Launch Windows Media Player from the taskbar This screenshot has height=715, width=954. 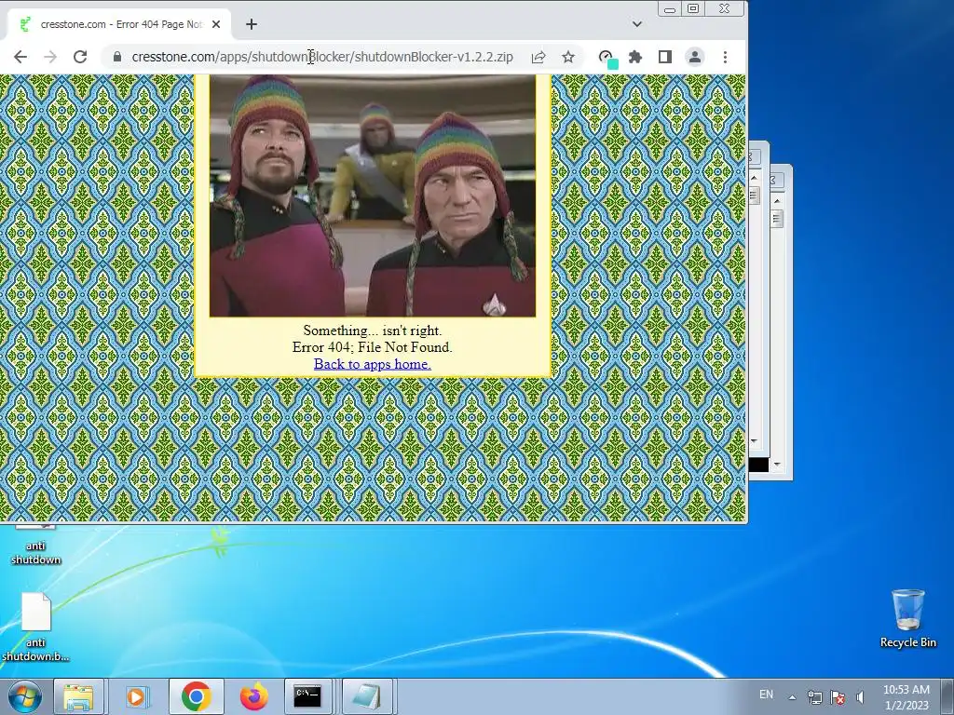[x=136, y=696]
